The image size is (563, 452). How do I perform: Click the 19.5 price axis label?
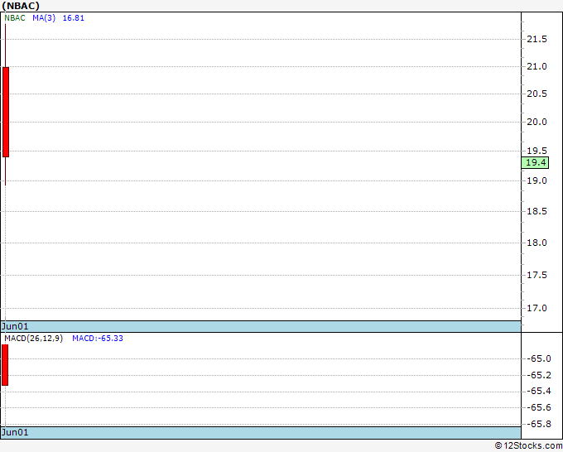(537, 151)
